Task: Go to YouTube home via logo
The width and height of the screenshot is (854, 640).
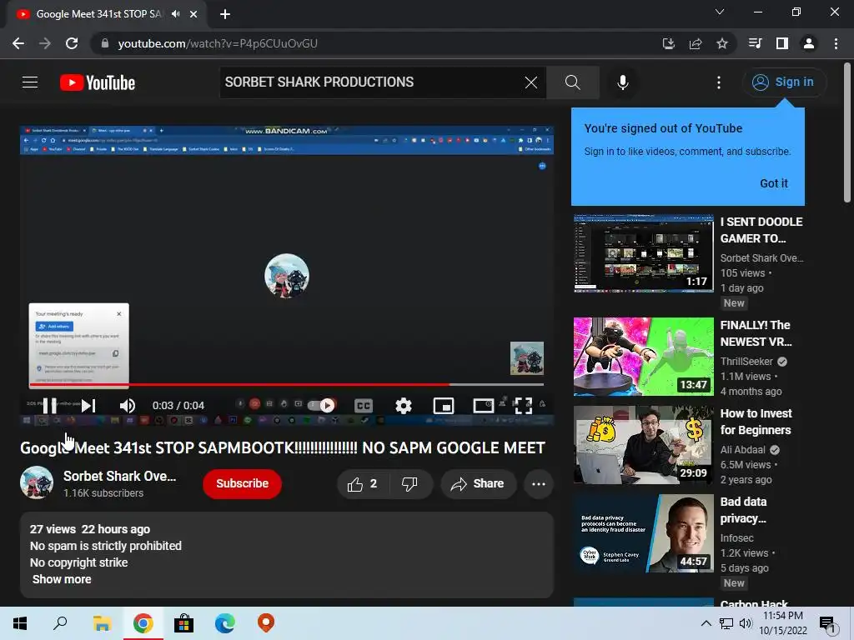Action: (98, 82)
